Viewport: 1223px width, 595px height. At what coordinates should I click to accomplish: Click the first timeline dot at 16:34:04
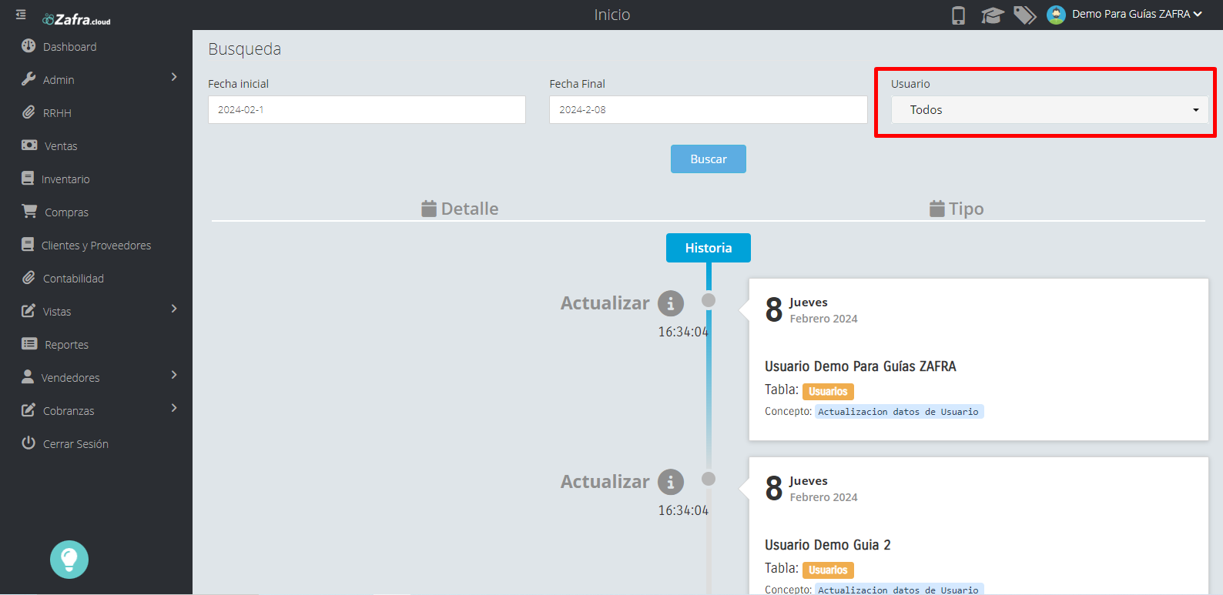pyautogui.click(x=709, y=300)
